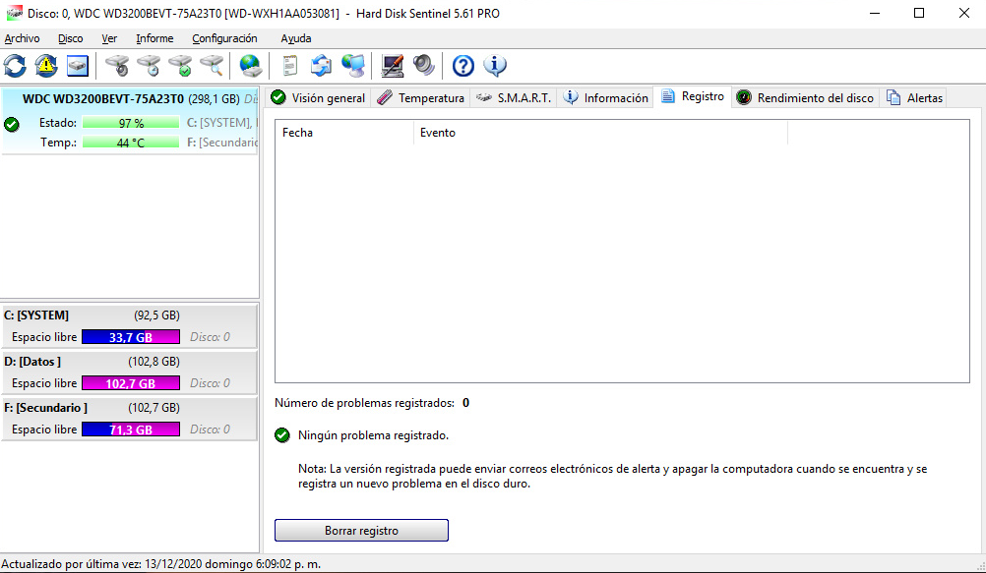Click the disk with clock test icon
Image resolution: width=986 pixels, height=573 pixels.
(x=149, y=65)
